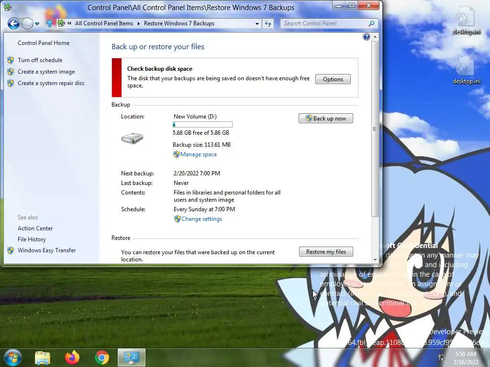The image size is (490, 367).
Task: Select All Control Panel Items breadcrumb
Action: 104,23
